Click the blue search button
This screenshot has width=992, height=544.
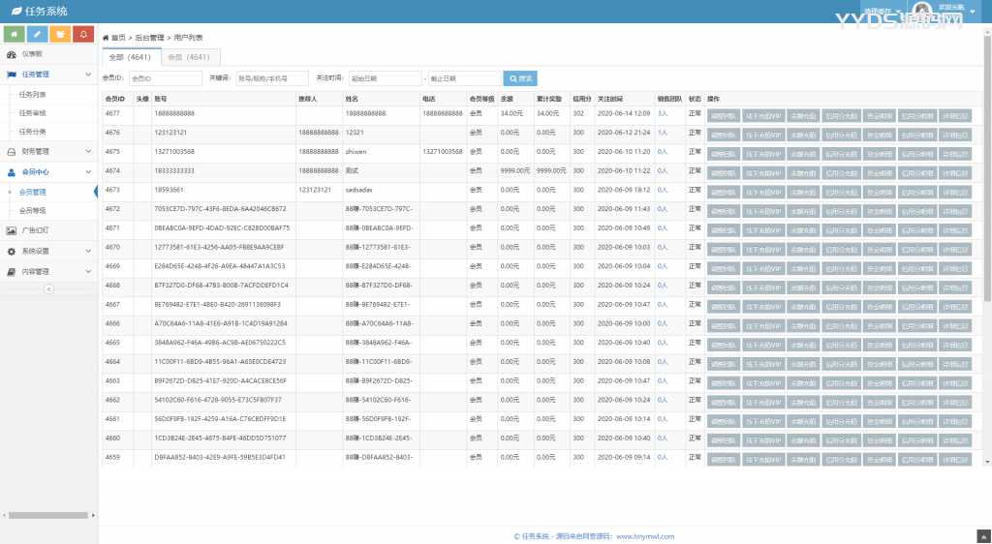(x=519, y=78)
